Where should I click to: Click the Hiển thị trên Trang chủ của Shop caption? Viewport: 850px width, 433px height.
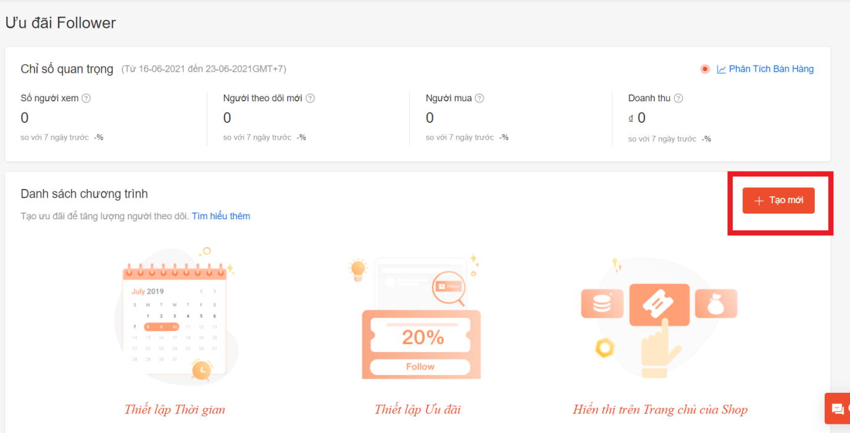[660, 410]
